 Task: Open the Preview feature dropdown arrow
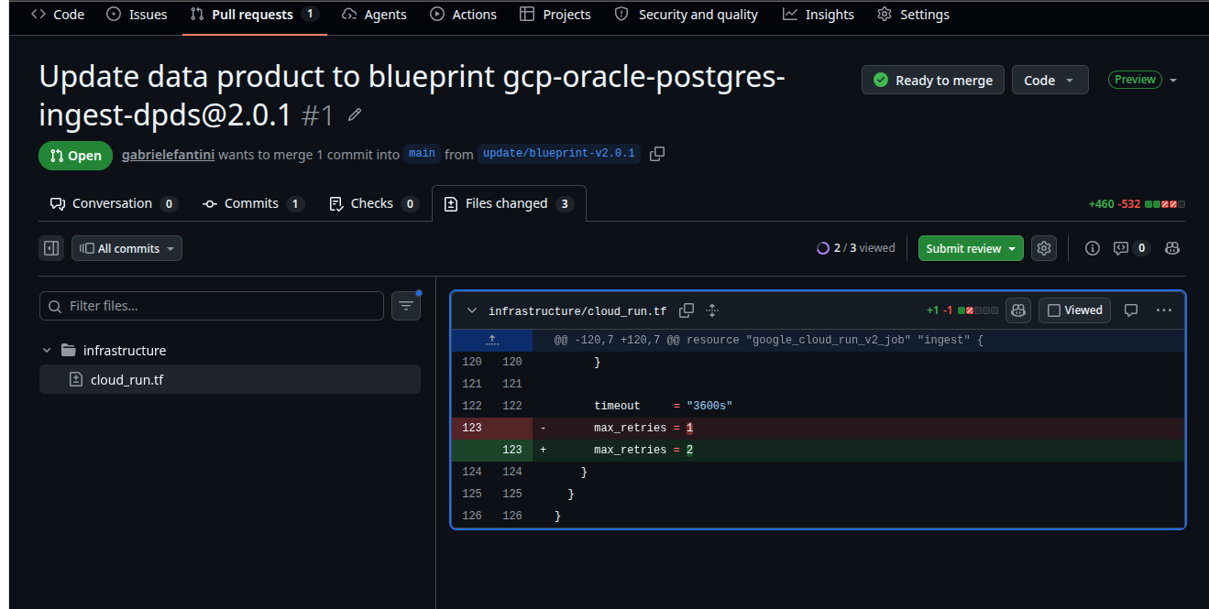tap(1173, 80)
